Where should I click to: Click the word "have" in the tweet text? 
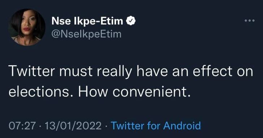pyautogui.click(x=152, y=71)
